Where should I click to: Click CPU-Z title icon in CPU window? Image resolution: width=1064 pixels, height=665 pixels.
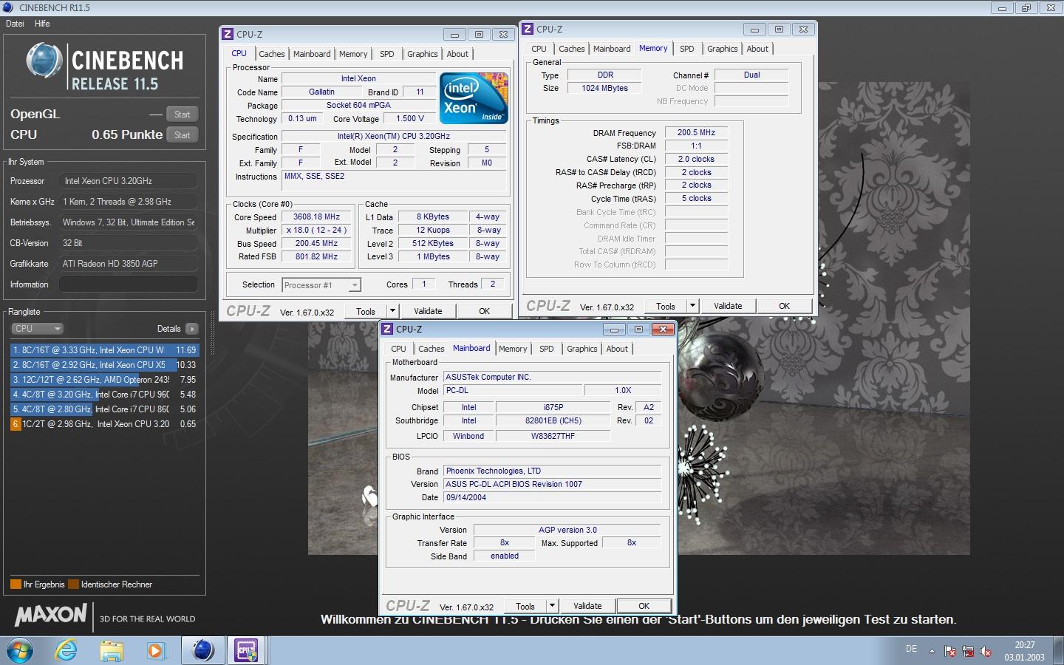[228, 34]
